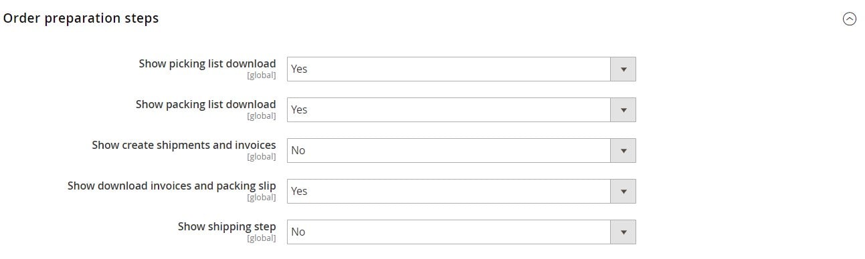Click [global] scope tag under create shipments and invoices
The height and width of the screenshot is (259, 865).
tap(262, 157)
